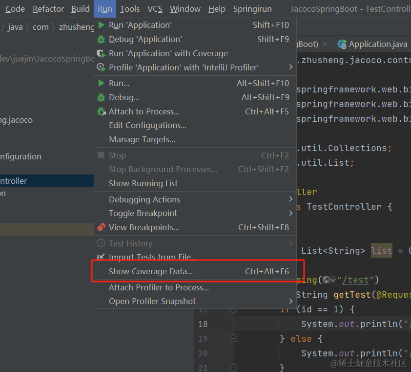This screenshot has width=411, height=372.
Task: Choose Attach Profiler to Process...
Action: 195,287
